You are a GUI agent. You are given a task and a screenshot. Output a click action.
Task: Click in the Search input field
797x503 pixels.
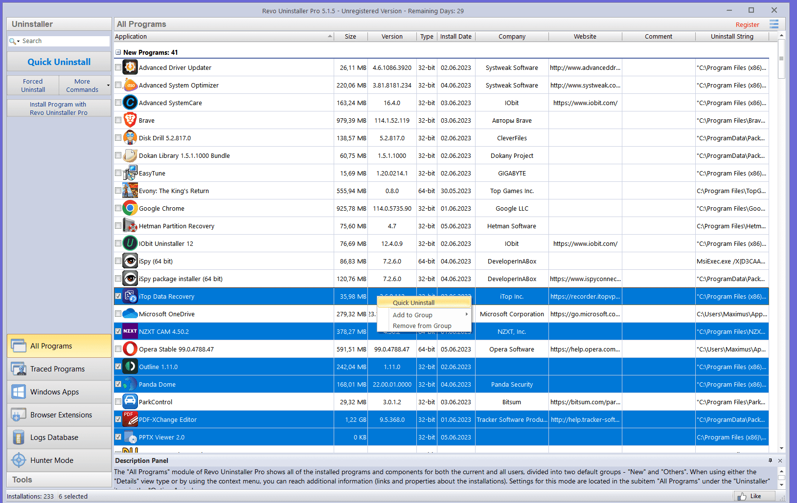pos(65,41)
